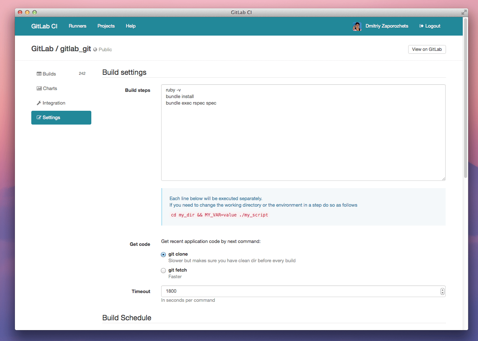Click the fullscreen arrows in title bar

coord(464,12)
